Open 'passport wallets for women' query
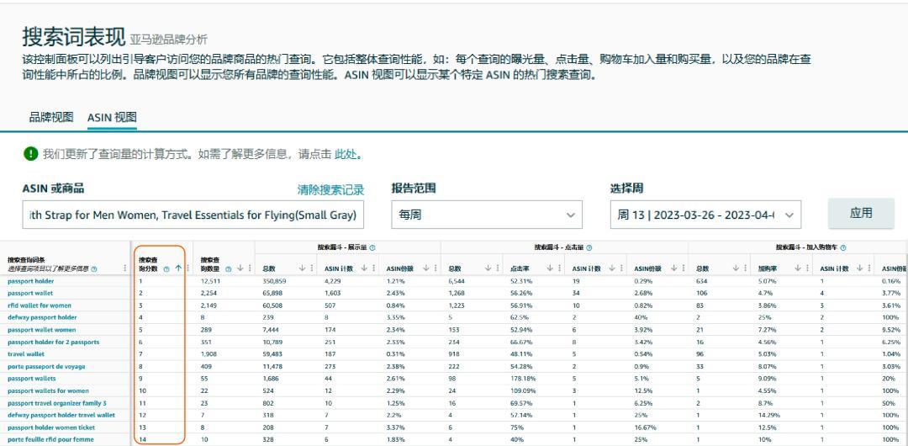Viewport: 908px width, 446px height. point(48,391)
